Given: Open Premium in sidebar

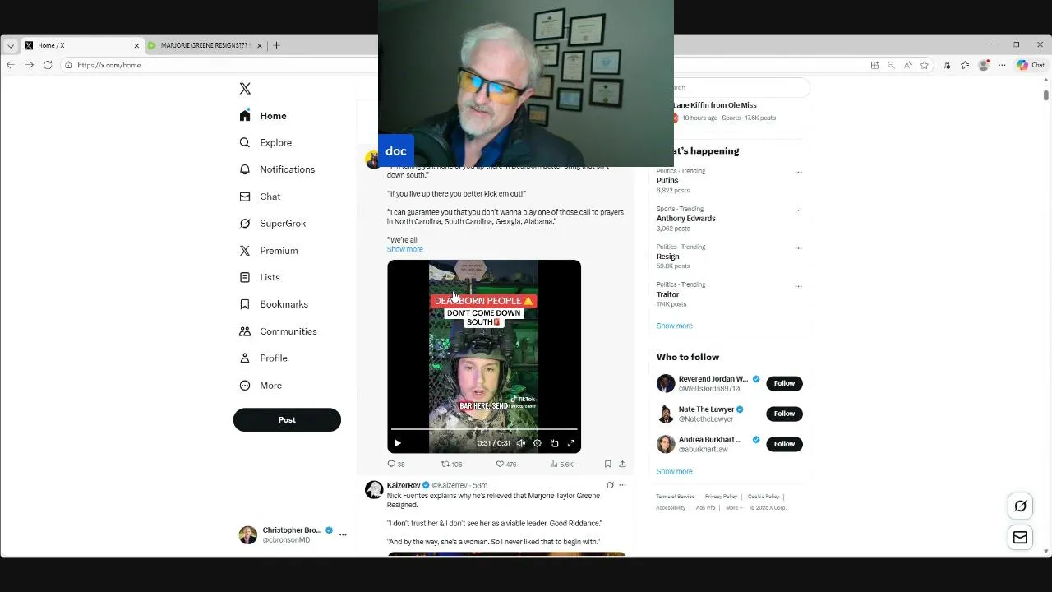Looking at the screenshot, I should 268,251.
